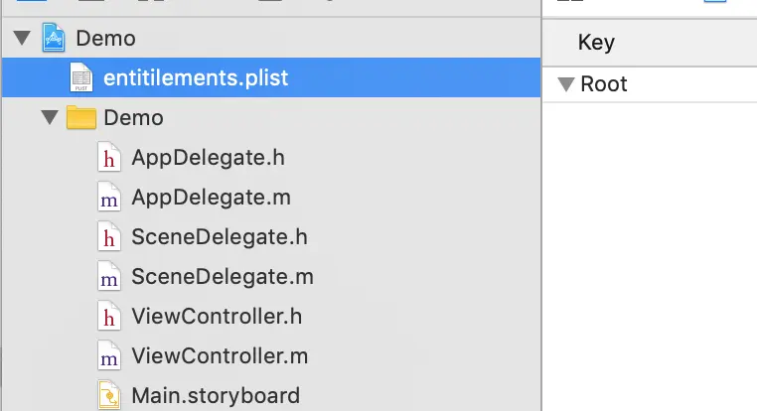
Task: Collapse the Demo project root triangle
Action: [x=22, y=38]
